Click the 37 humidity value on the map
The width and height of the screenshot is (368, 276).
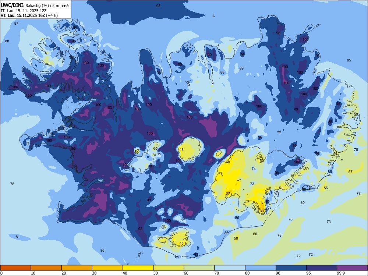[228, 194]
